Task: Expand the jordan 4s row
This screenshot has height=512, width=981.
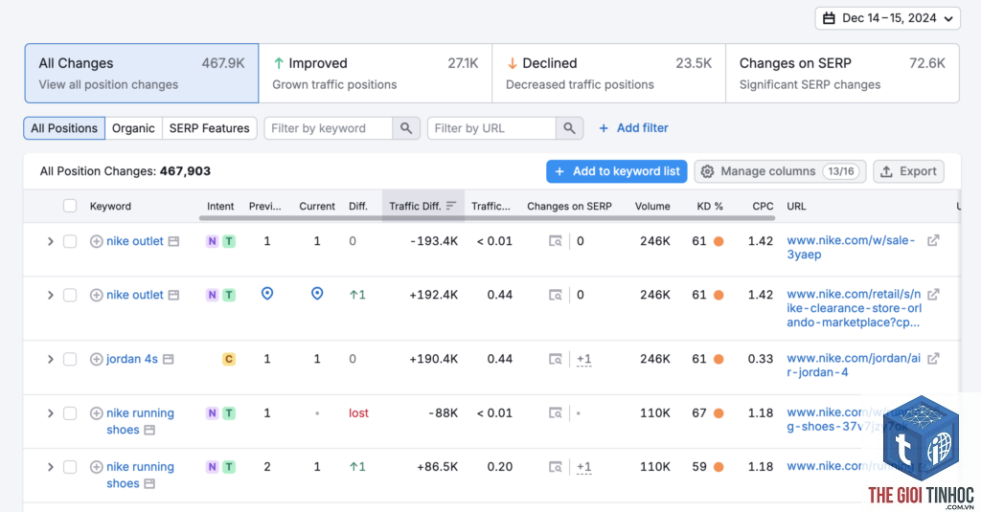Action: [51, 360]
